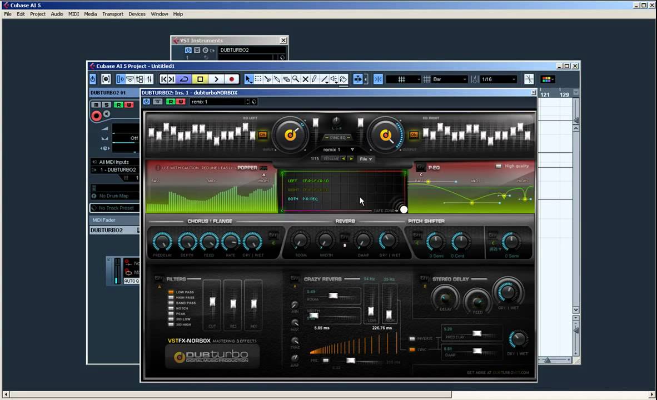Toggle Activate Project power button
The width and height of the screenshot is (657, 400).
[93, 79]
